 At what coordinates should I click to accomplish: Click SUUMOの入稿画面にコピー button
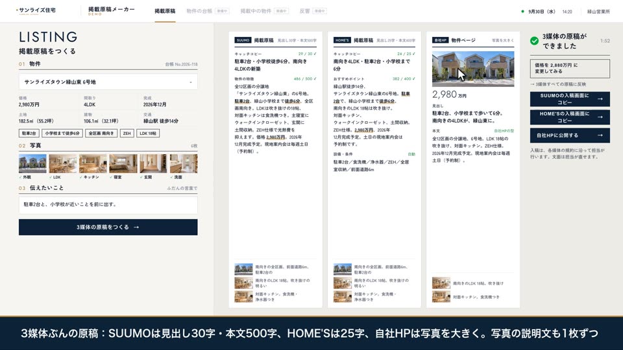pos(570,99)
